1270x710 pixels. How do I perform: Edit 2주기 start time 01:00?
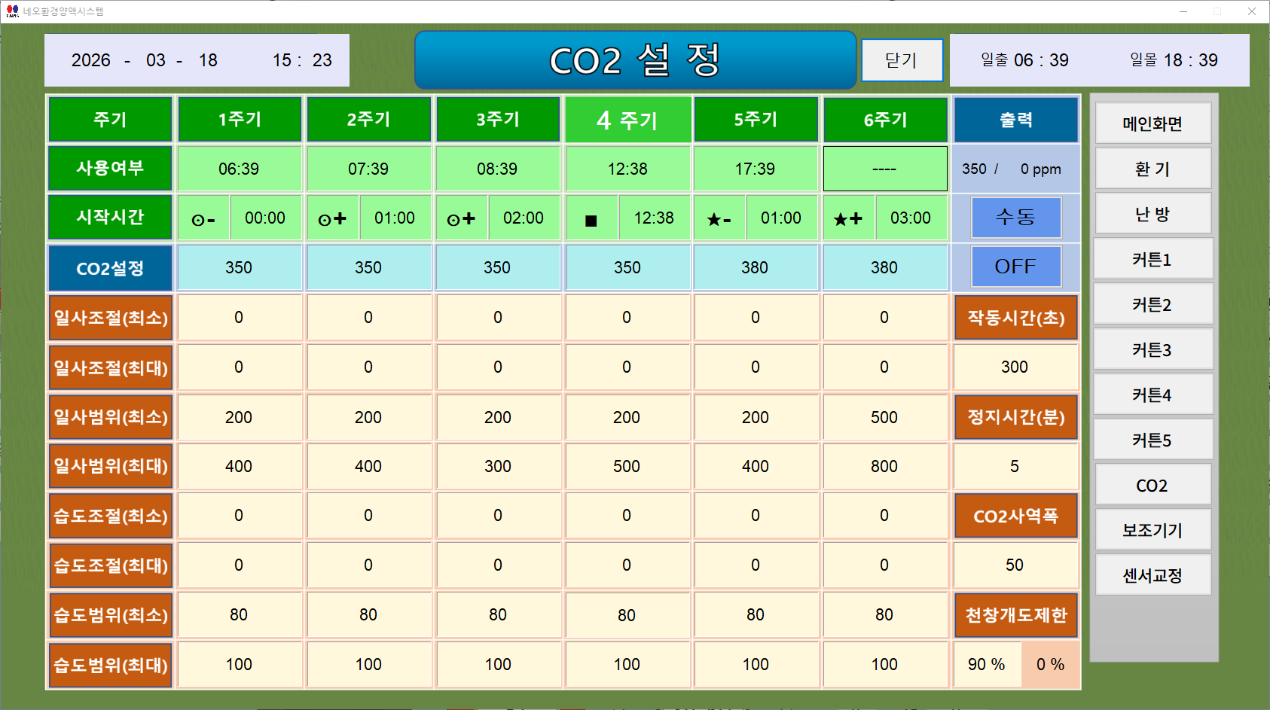(395, 218)
